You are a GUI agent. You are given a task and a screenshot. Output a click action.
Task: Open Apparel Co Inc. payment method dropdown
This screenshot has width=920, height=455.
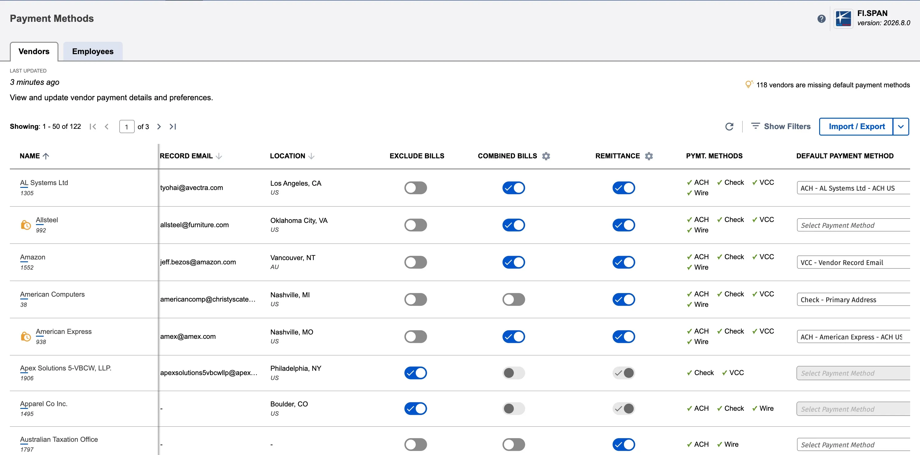point(853,409)
